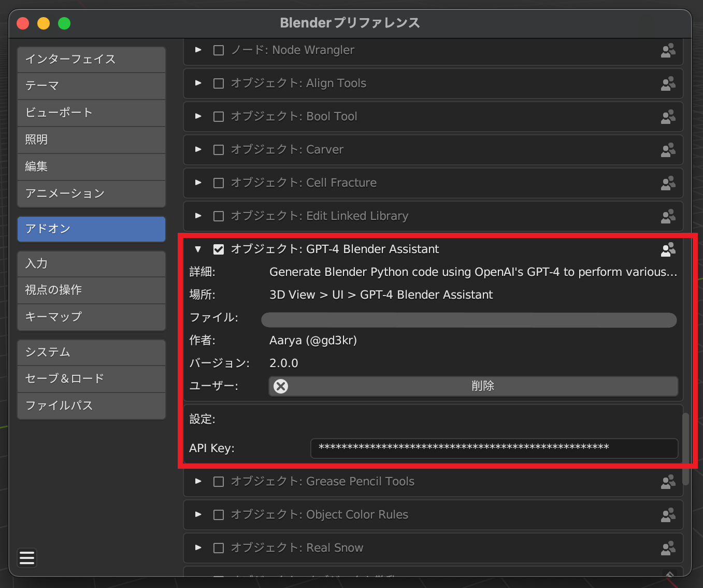Image resolution: width=703 pixels, height=588 pixels.
Task: Expand the Bool Tool add-on details
Action: click(x=198, y=116)
